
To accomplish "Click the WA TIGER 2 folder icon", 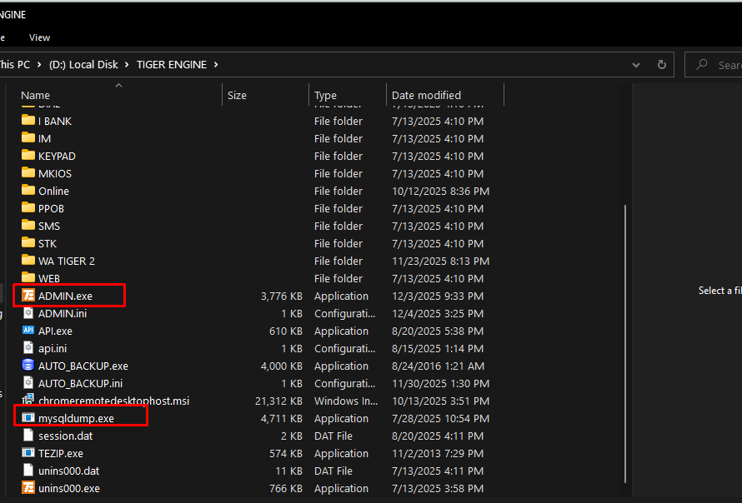I will [x=28, y=261].
